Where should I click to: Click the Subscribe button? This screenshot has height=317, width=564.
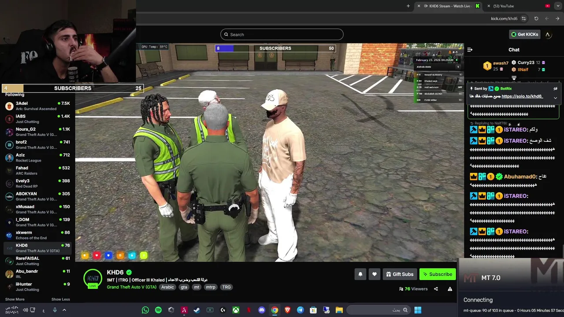point(438,274)
